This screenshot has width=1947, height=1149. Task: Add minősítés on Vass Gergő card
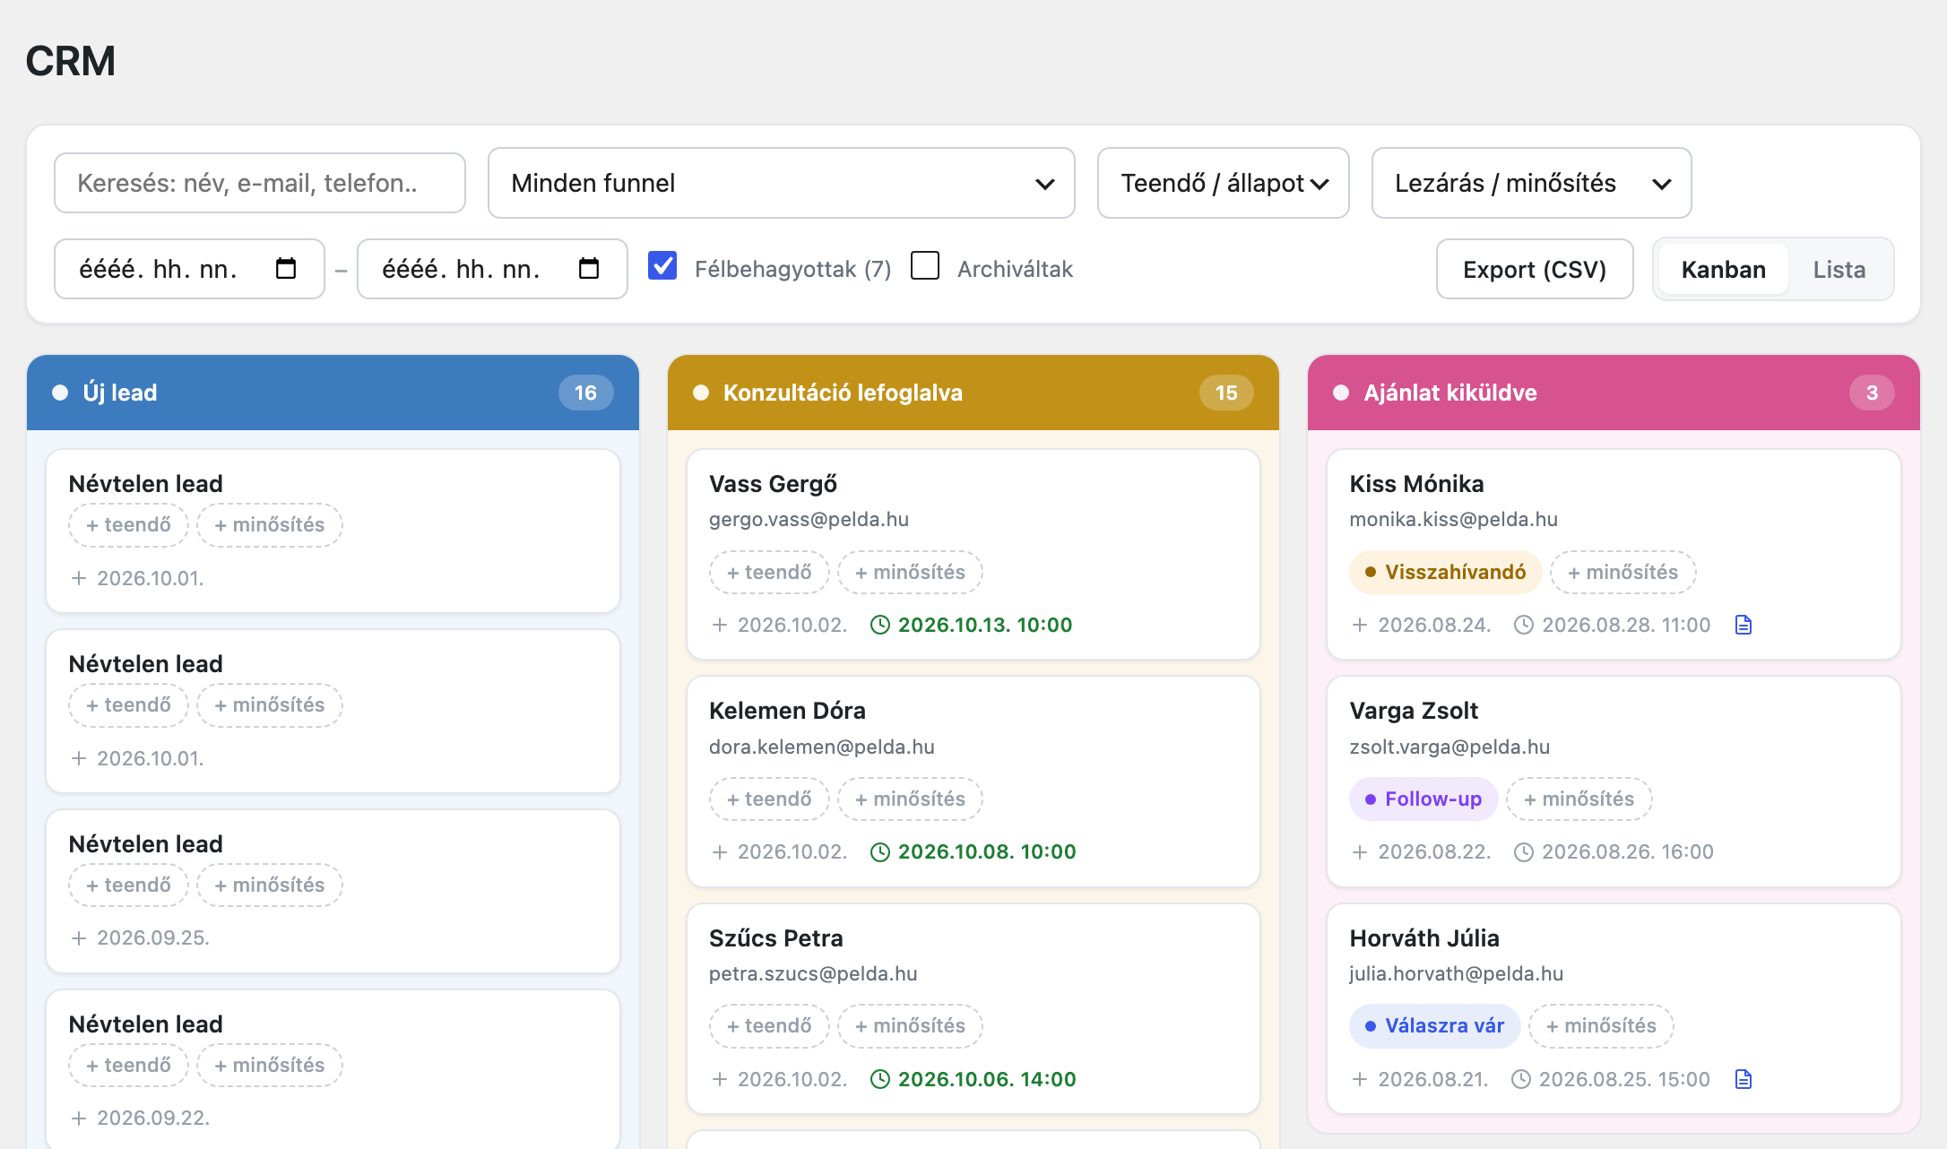(910, 572)
